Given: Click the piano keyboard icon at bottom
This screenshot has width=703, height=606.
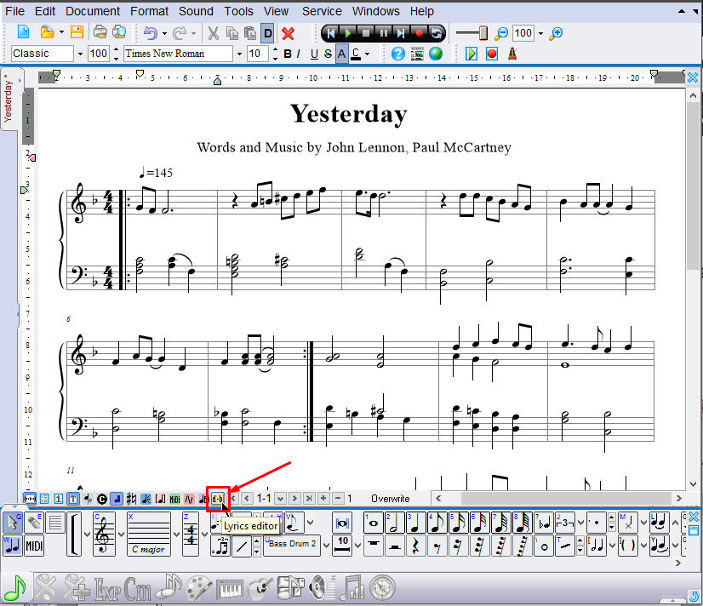Looking at the screenshot, I should [x=230, y=588].
